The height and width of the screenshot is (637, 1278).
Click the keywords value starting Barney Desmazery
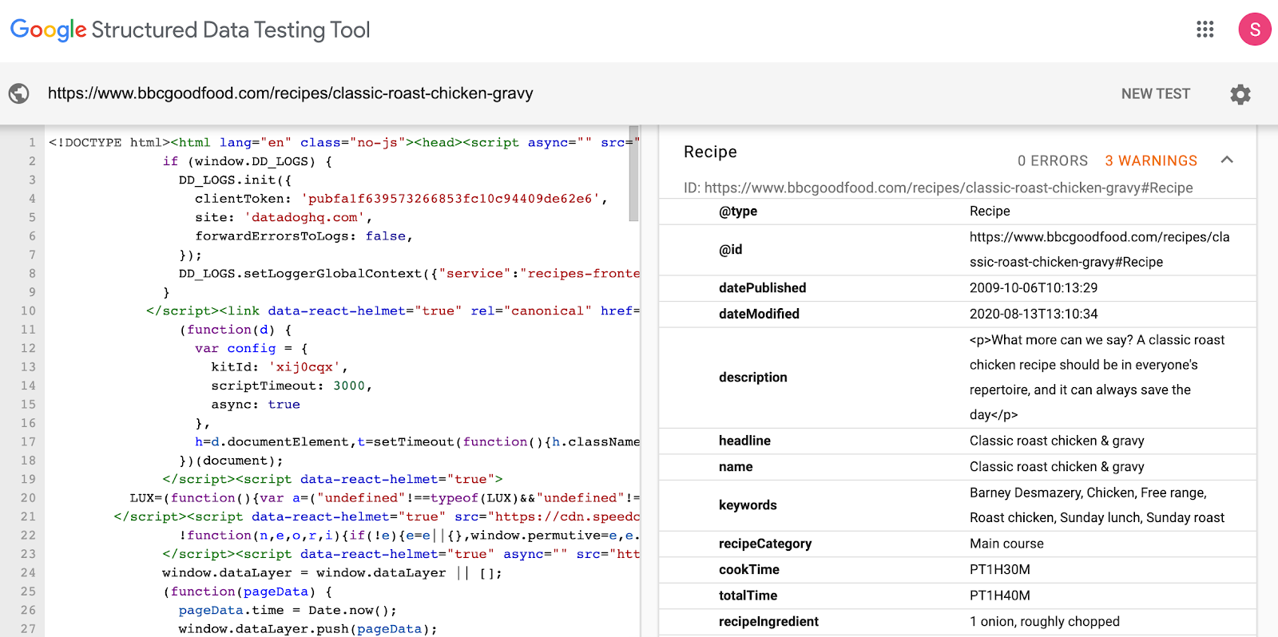point(1097,504)
